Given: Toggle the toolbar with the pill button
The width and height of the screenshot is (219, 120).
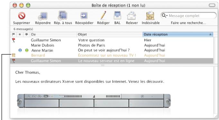Looking at the screenshot, I should [x=212, y=5].
